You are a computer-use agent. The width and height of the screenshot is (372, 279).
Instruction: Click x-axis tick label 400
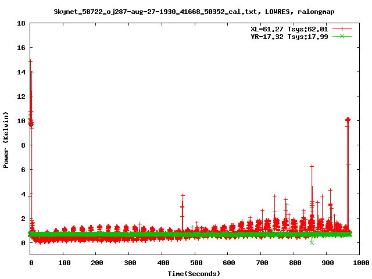(x=163, y=263)
